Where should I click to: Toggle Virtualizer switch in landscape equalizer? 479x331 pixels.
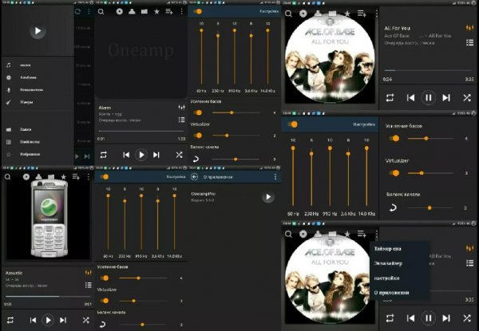click(x=394, y=173)
